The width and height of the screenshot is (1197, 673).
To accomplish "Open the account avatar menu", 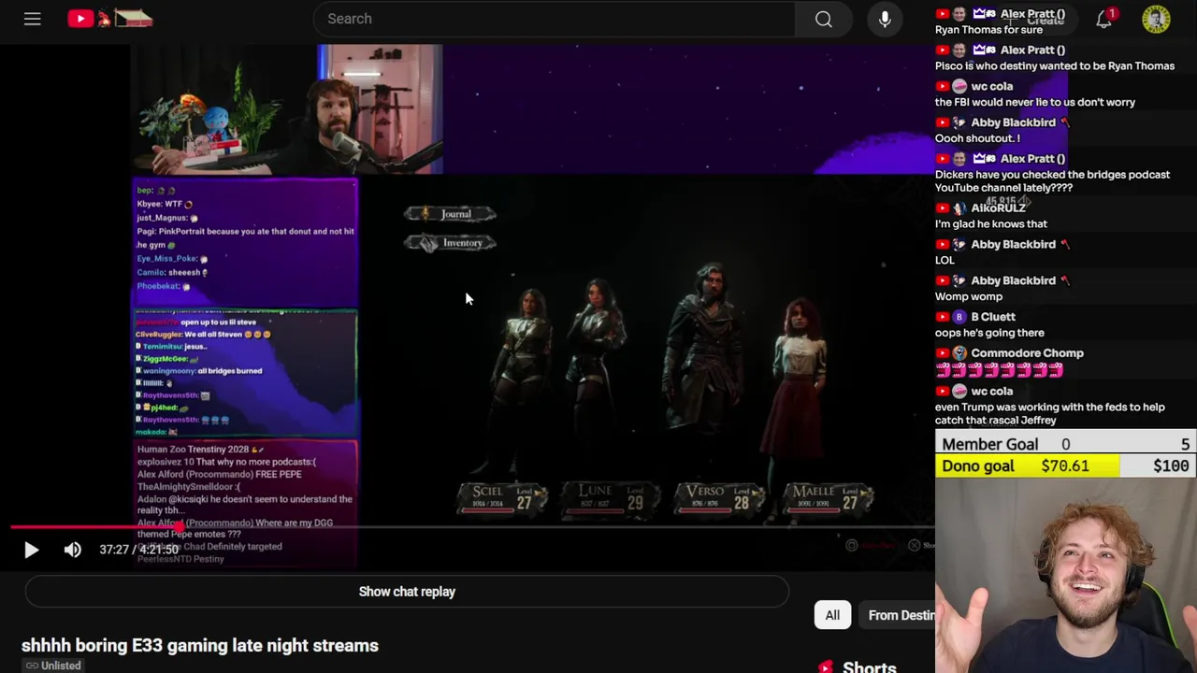I will [1156, 19].
